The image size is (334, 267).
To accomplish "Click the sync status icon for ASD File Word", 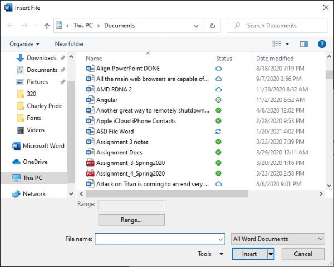I will point(218,132).
